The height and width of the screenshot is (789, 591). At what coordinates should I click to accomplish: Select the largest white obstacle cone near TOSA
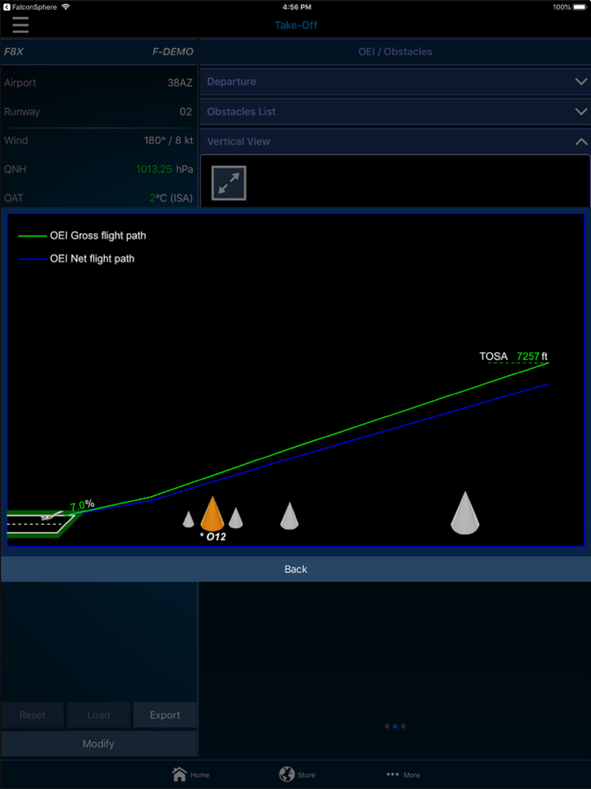point(465,513)
